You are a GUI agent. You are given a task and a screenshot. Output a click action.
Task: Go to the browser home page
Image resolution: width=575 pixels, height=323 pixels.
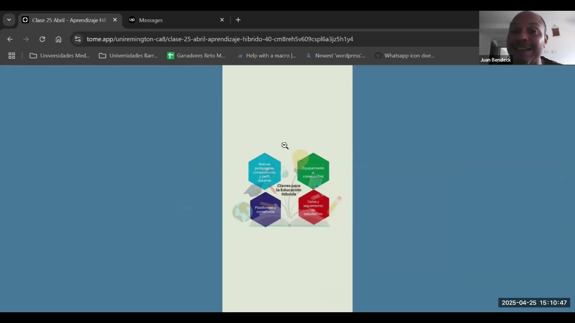click(x=58, y=39)
